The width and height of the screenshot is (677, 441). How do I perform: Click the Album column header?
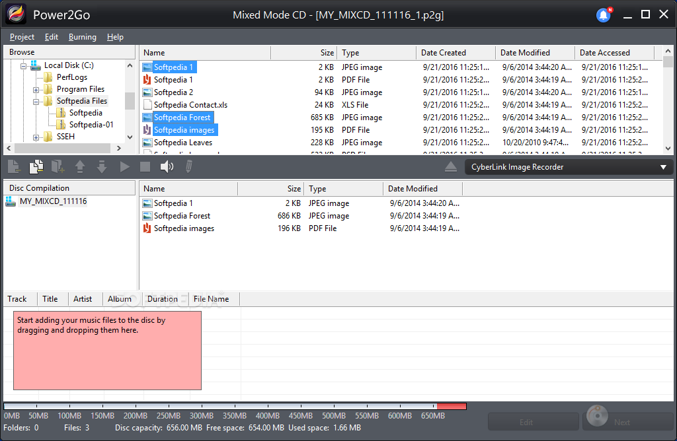(x=122, y=299)
